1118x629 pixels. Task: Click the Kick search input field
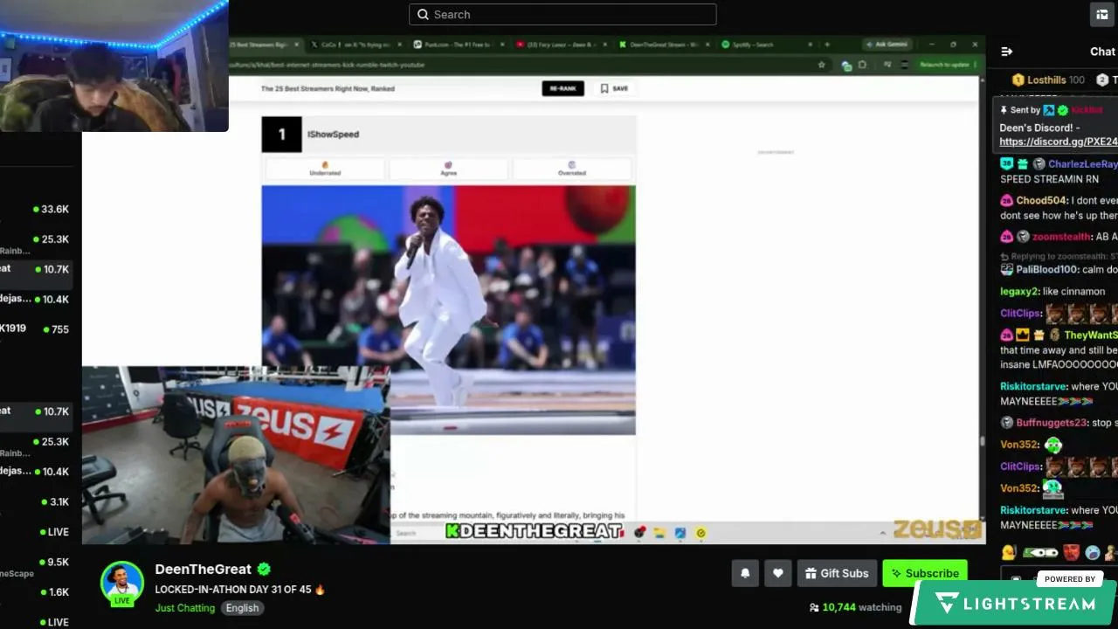[562, 14]
